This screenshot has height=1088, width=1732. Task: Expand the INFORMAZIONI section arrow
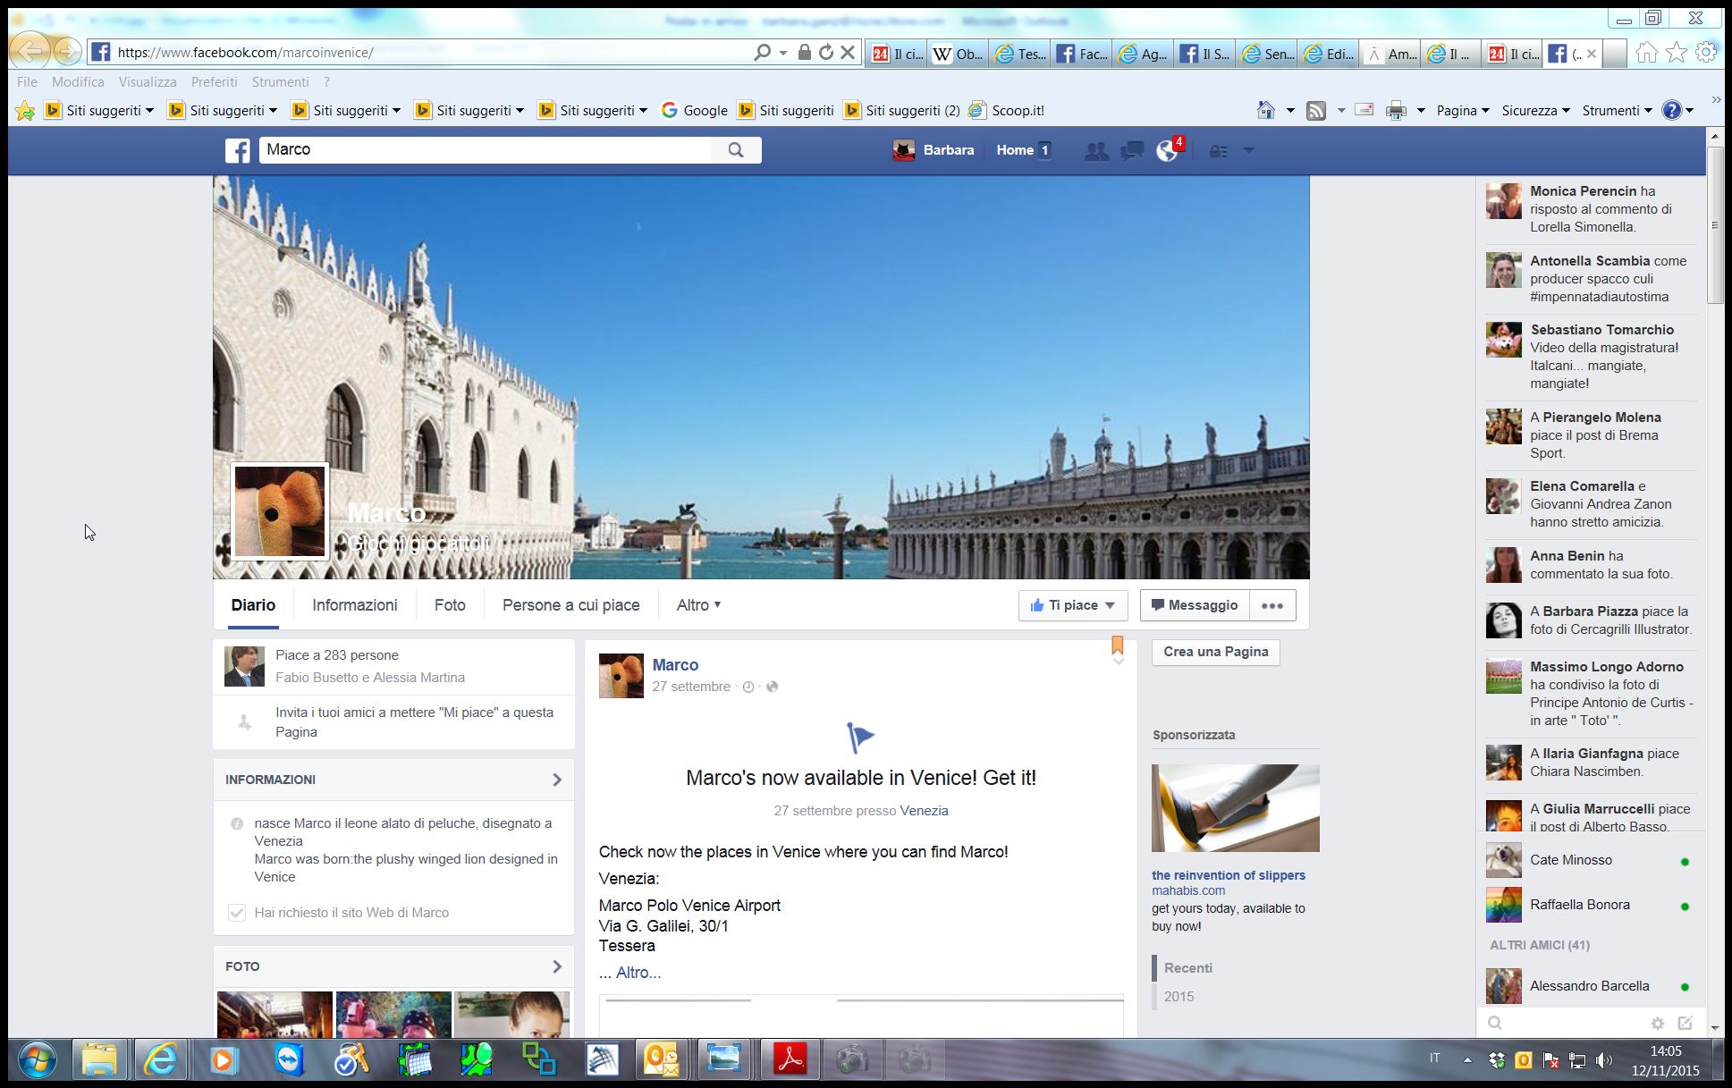556,780
